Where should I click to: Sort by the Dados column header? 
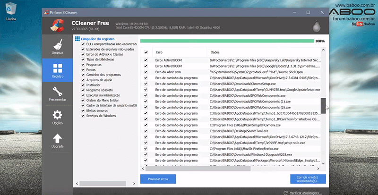pos(264,52)
